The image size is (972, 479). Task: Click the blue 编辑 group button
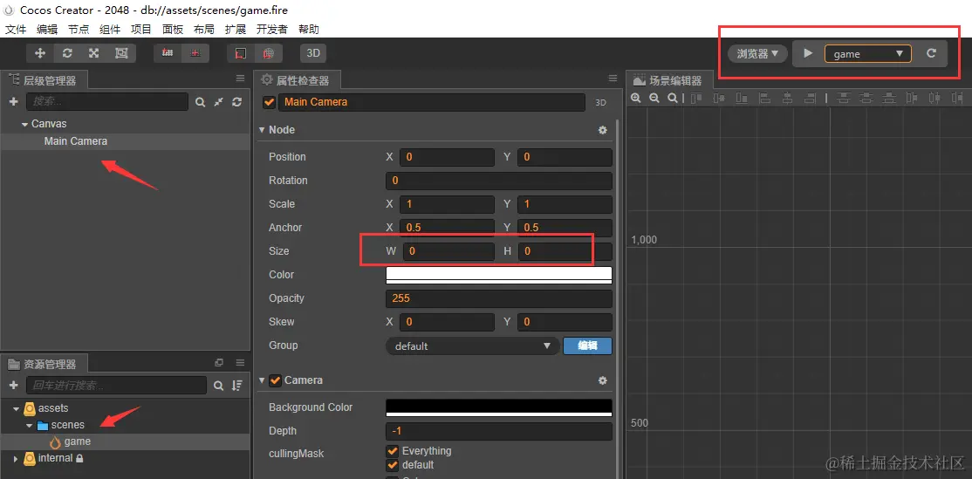pyautogui.click(x=588, y=346)
